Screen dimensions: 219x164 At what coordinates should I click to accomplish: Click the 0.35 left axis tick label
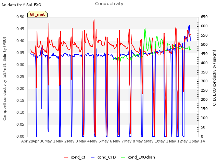21,53
